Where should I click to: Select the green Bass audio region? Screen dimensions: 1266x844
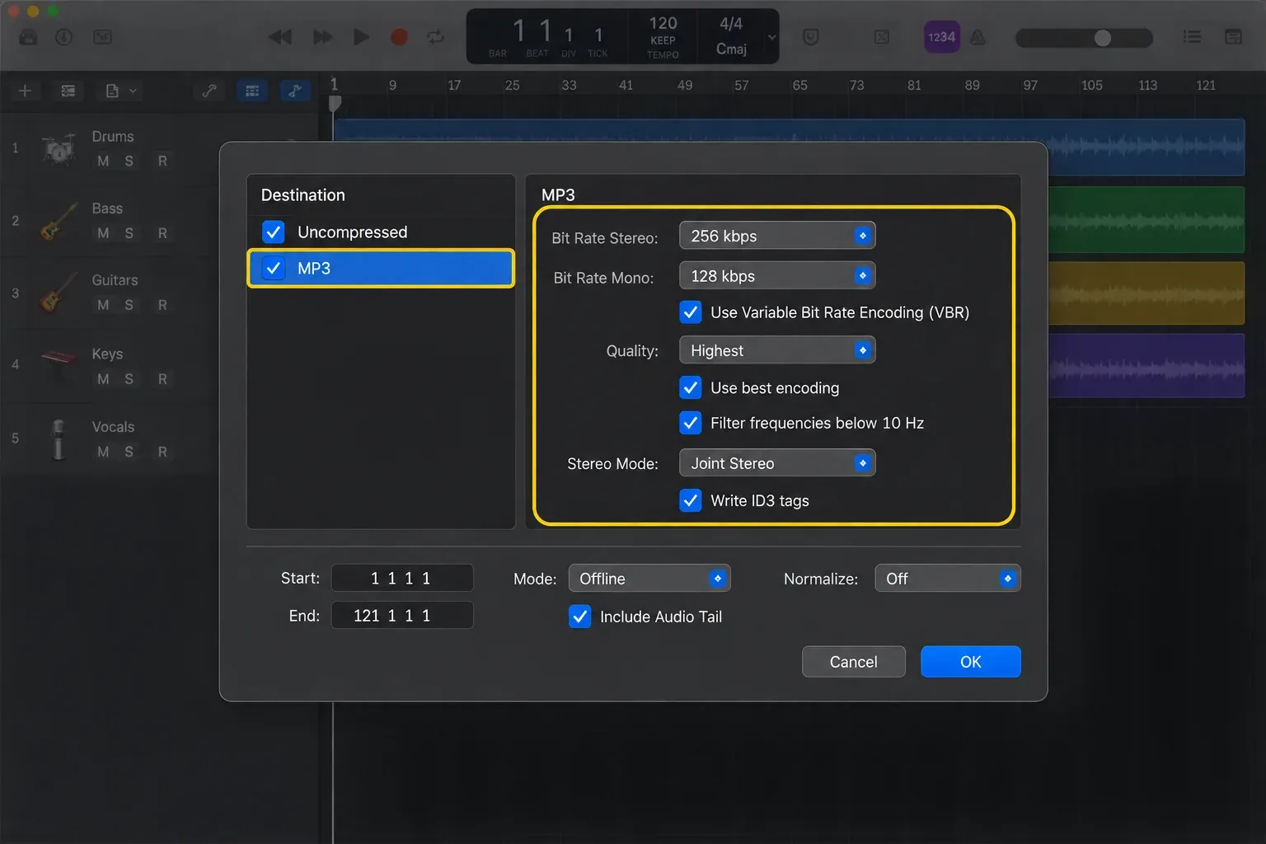click(x=1146, y=219)
